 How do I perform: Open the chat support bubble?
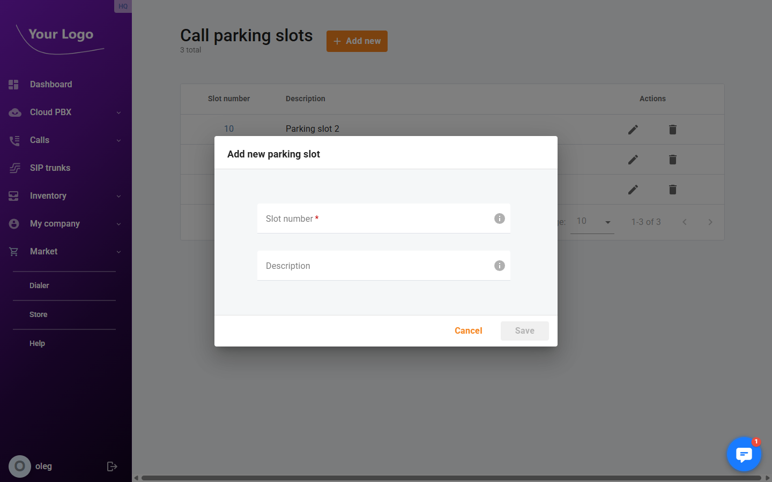point(744,454)
